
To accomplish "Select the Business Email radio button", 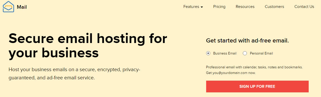I will point(208,53).
